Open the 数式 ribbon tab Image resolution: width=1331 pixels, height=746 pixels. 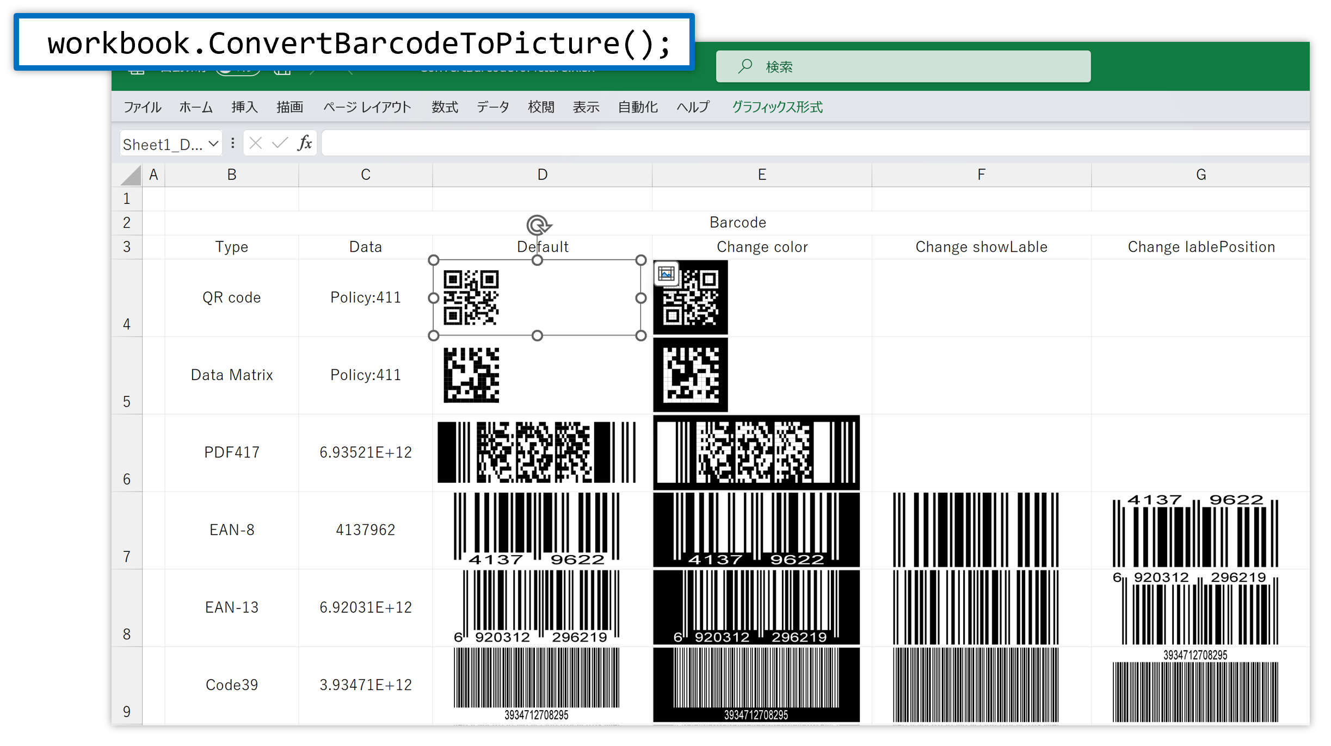445,107
